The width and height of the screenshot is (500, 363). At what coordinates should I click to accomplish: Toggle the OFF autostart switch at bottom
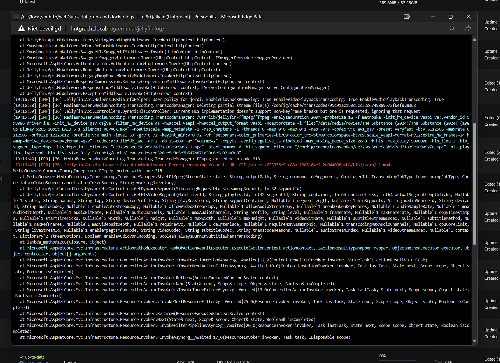pos(438,362)
